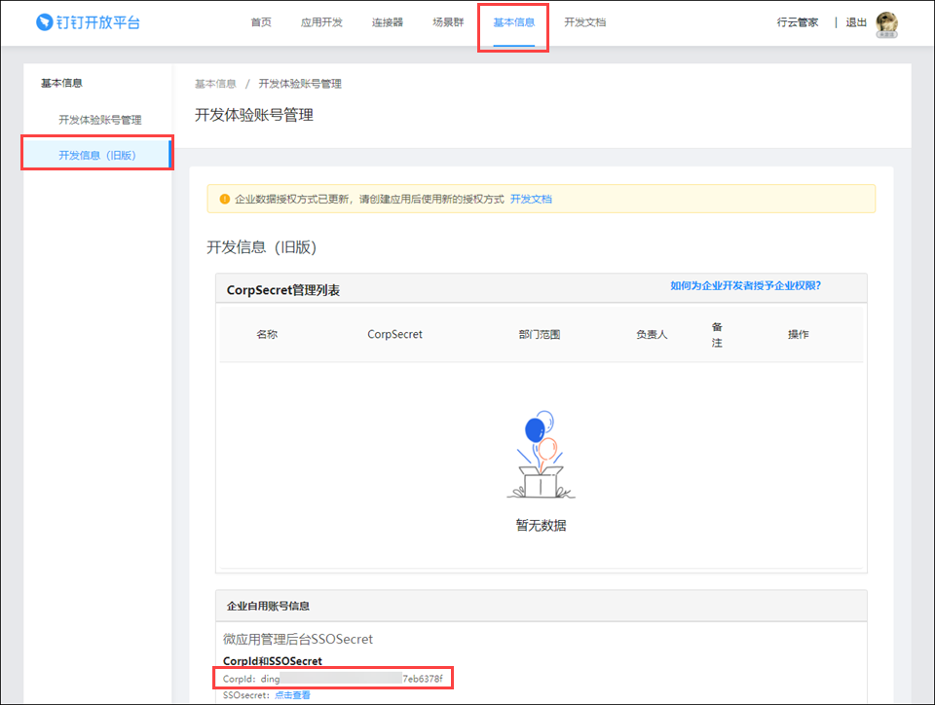Image resolution: width=935 pixels, height=705 pixels.
Task: Click the 行云管家 organization name
Action: coord(798,22)
